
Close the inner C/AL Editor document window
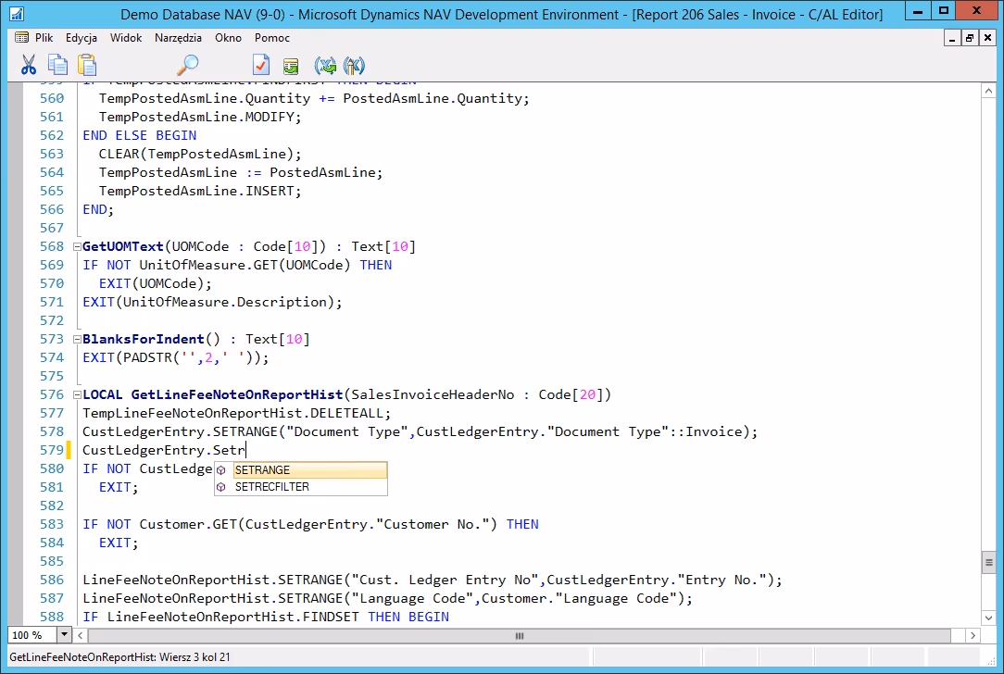[987, 38]
